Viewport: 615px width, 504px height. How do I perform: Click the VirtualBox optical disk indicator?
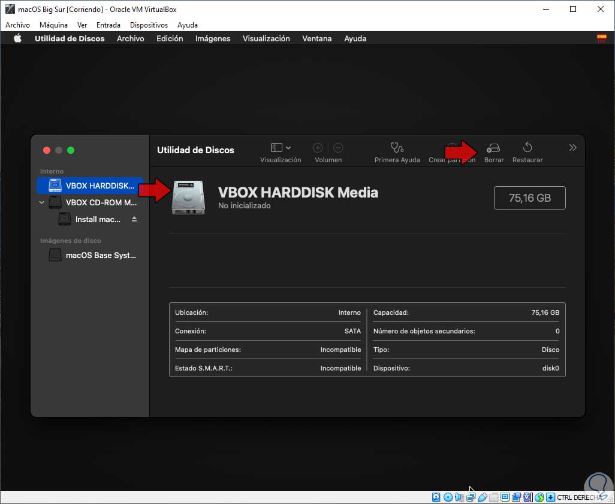click(x=448, y=497)
